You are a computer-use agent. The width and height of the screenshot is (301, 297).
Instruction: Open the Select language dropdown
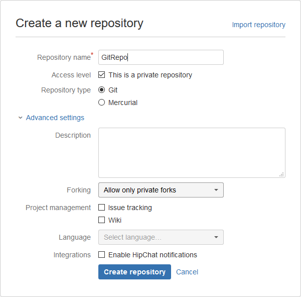[161, 237]
